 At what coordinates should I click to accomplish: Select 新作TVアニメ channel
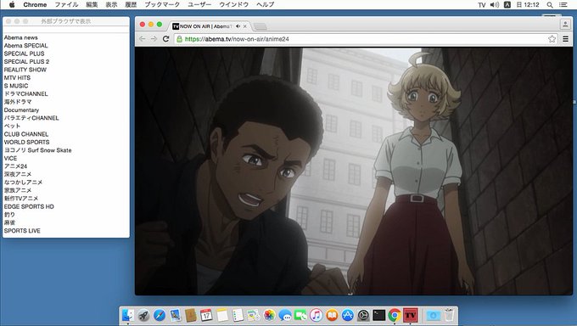21,199
